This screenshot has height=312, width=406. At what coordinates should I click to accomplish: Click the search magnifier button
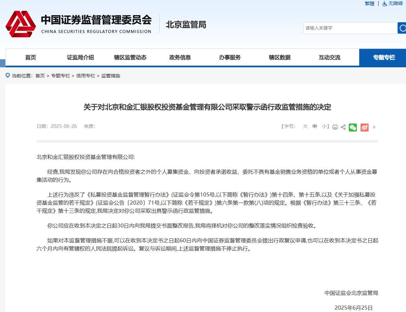click(x=402, y=28)
